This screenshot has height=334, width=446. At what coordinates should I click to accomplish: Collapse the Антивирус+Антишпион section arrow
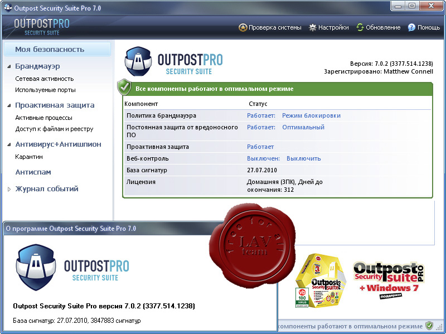[x=9, y=144]
